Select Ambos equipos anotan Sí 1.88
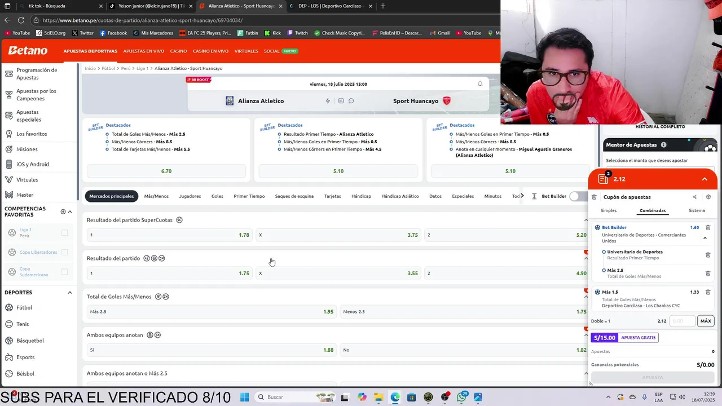This screenshot has width=722, height=406. coord(212,350)
